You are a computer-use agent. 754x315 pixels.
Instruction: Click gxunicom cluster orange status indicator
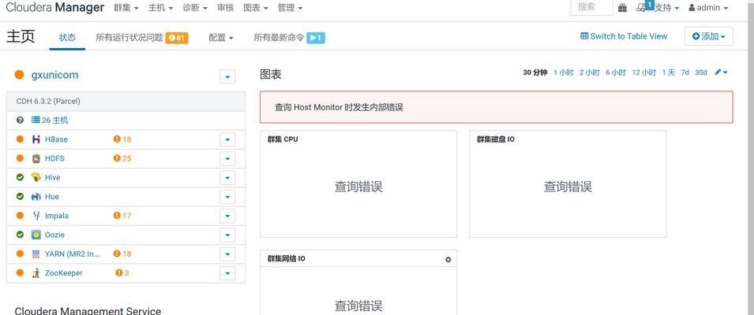point(19,74)
